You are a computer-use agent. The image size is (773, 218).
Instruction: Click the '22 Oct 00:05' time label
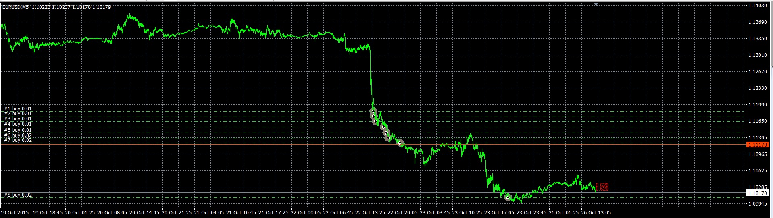tap(306, 213)
